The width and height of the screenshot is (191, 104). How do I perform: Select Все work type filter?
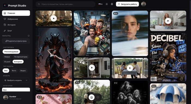click(x=6, y=71)
